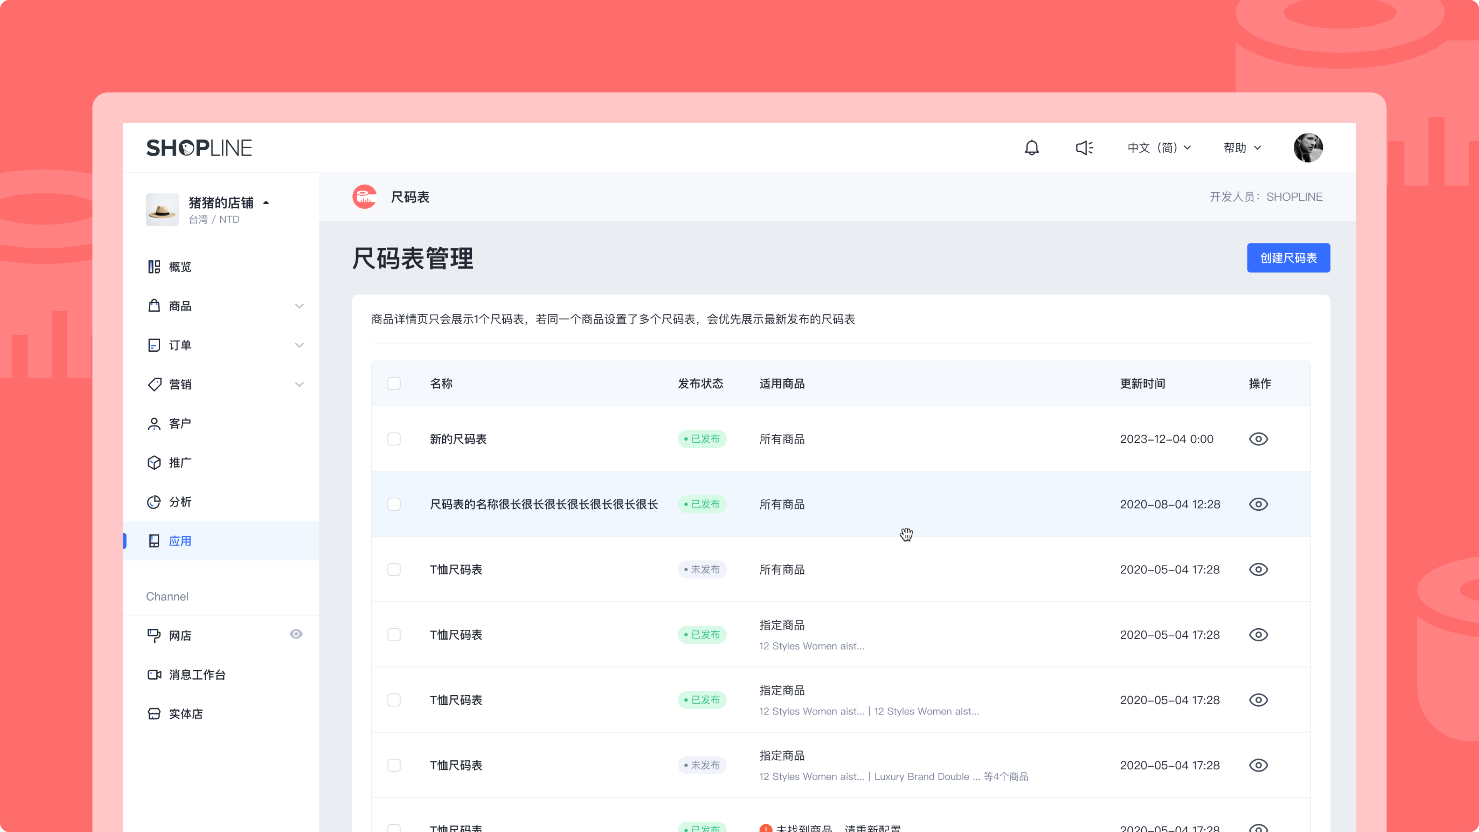Screen dimensions: 1479x832
Task: Open the 实体店 physical store icon
Action: (154, 714)
